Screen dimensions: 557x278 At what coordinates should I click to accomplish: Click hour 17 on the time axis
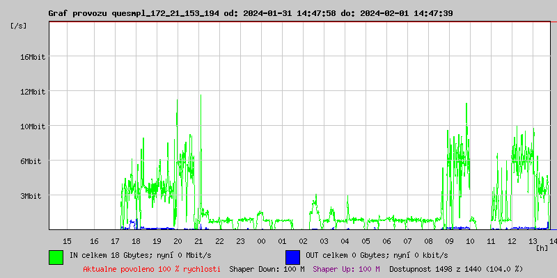pyautogui.click(x=115, y=240)
